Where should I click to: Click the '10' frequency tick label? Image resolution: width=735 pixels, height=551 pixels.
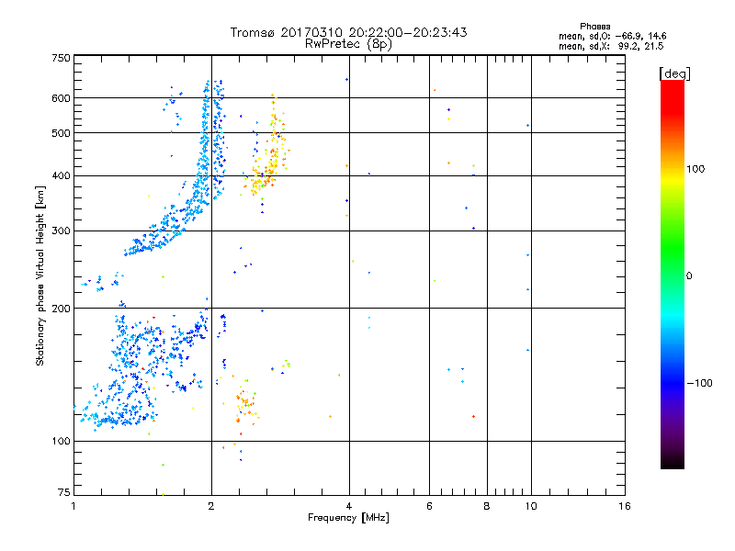click(531, 506)
